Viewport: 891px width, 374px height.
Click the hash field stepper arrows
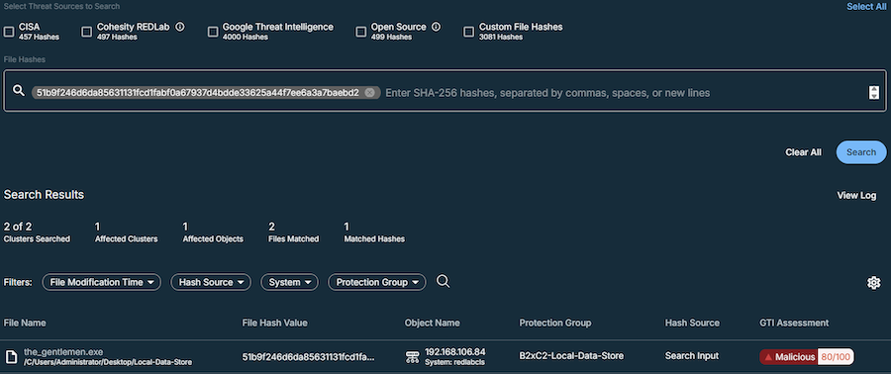point(874,92)
